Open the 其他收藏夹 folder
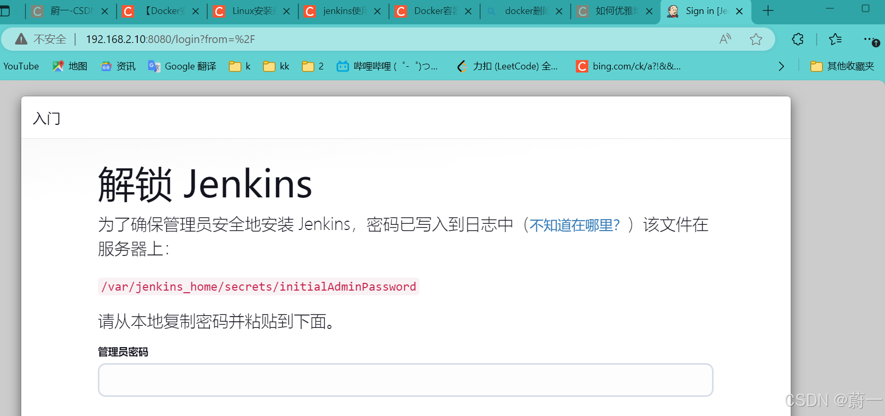This screenshot has height=416, width=885. [843, 66]
